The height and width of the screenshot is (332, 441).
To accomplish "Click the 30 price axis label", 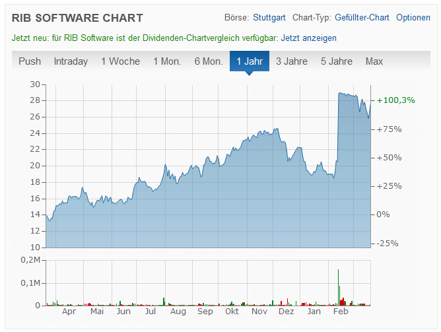I will pyautogui.click(x=35, y=84).
